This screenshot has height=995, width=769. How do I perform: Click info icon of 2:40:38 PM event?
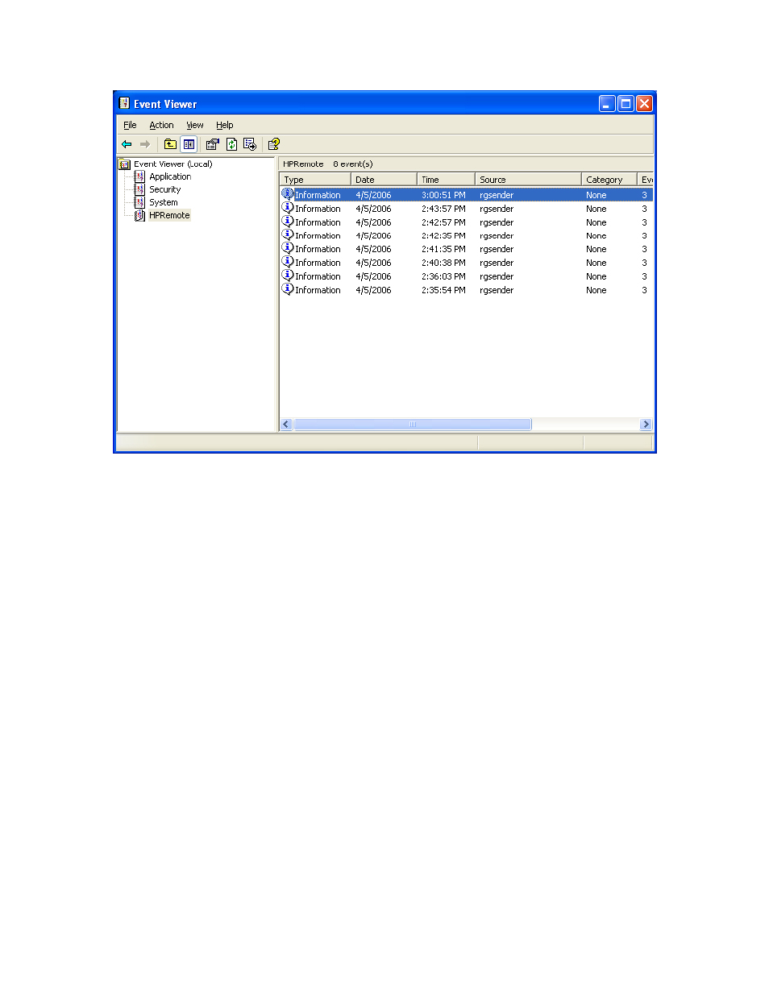tap(288, 262)
